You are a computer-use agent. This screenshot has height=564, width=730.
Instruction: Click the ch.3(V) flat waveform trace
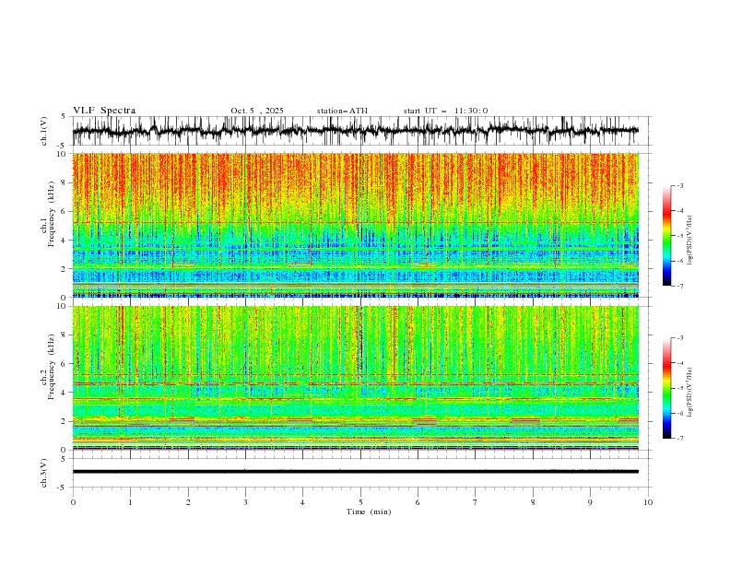pos(355,472)
